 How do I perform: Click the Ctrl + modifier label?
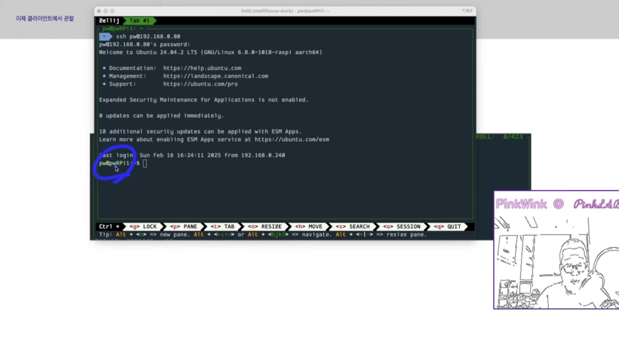109,227
